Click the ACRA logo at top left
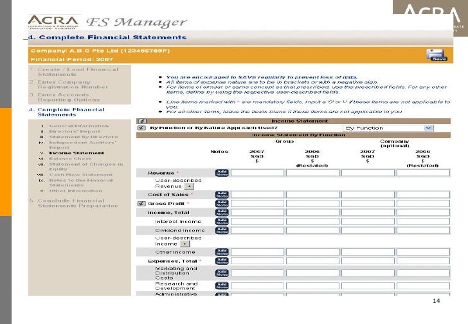This screenshot has width=468, height=324. (x=53, y=22)
